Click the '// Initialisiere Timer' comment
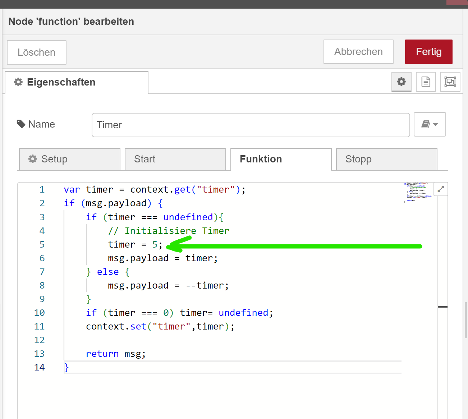 pyautogui.click(x=169, y=231)
